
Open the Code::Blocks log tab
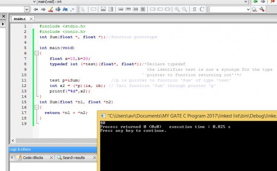[33, 158]
